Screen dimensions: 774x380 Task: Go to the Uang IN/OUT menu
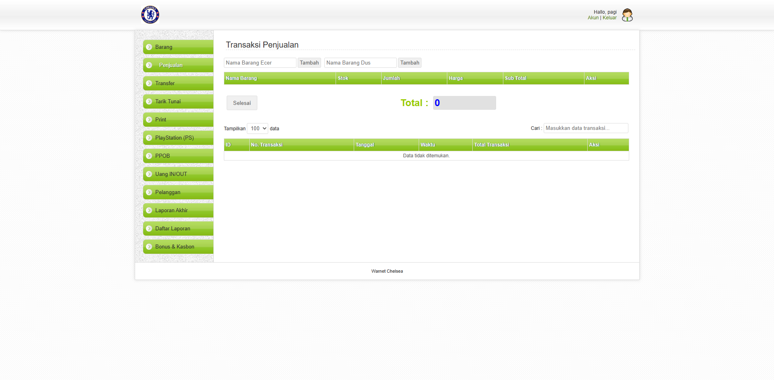point(171,174)
